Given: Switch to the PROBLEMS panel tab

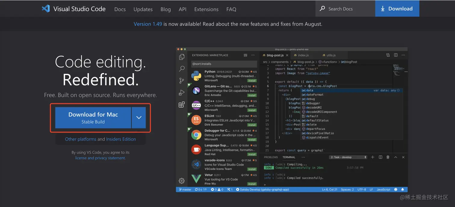Looking at the screenshot, I should click(x=271, y=157).
